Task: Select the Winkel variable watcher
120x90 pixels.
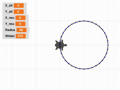Action: pyautogui.click(x=15, y=36)
